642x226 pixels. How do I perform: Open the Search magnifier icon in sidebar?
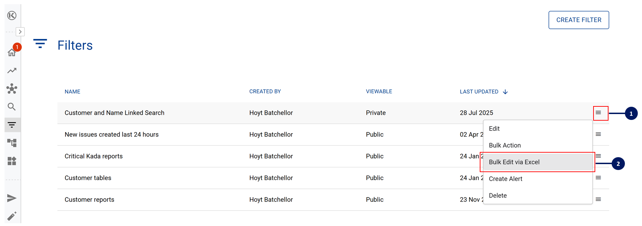[12, 107]
